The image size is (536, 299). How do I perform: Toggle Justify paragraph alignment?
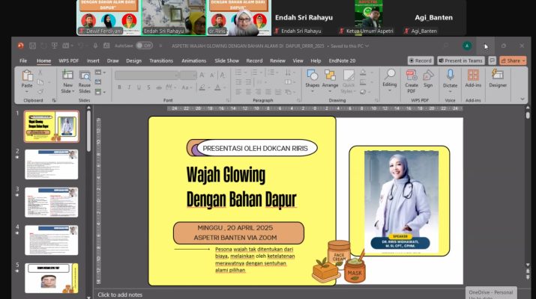[268, 92]
